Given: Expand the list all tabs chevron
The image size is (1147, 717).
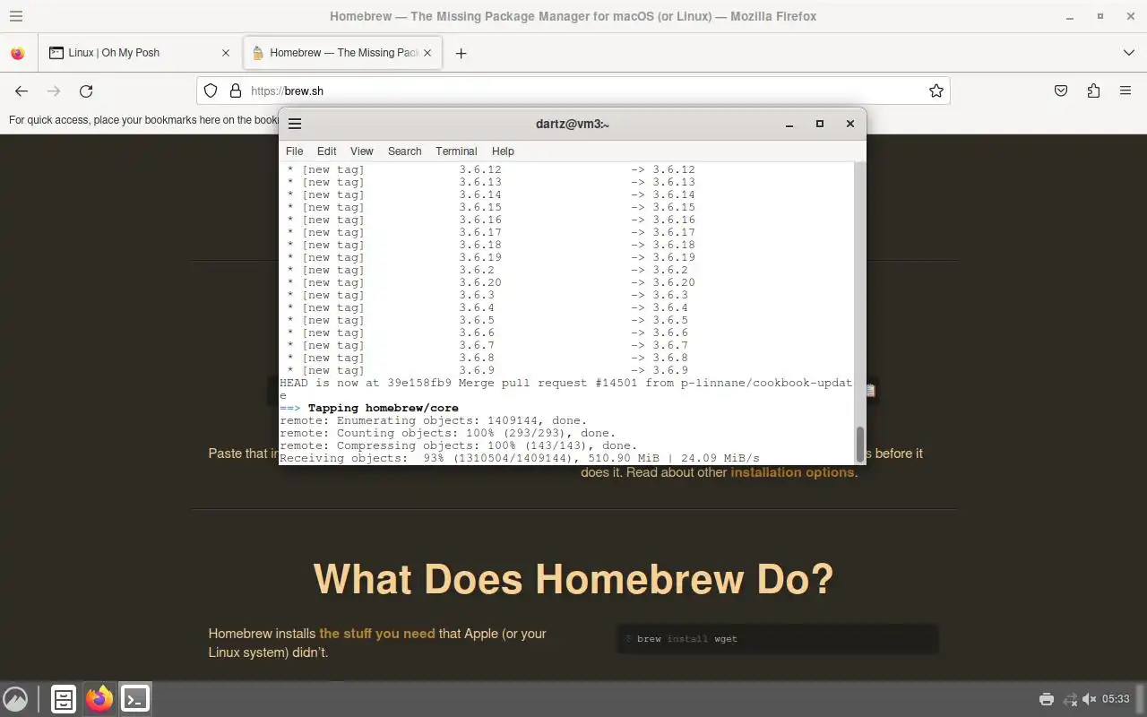Looking at the screenshot, I should click(x=1128, y=53).
